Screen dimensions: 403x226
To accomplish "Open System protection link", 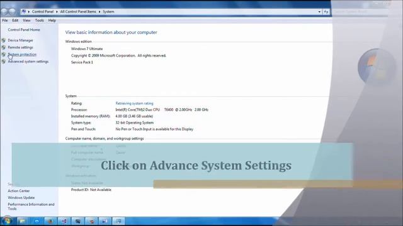I will coord(22,55).
